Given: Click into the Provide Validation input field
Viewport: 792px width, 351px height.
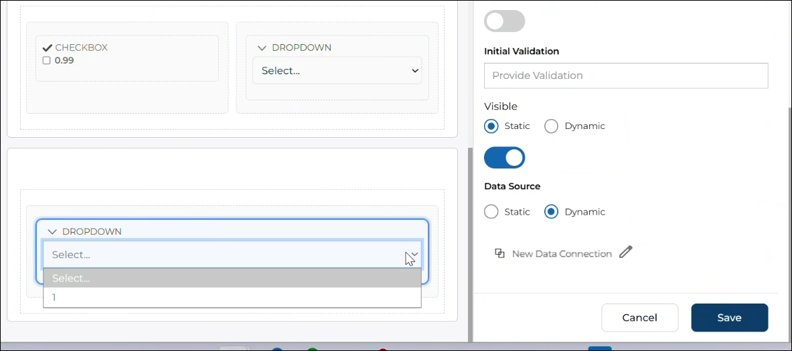Looking at the screenshot, I should click(x=626, y=76).
